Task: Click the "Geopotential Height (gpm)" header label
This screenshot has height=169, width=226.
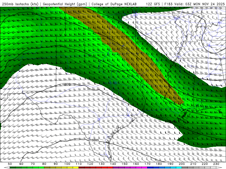Action: 65,4
